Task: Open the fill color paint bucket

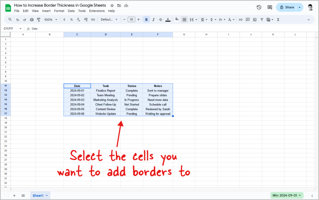Action: pyautogui.click(x=177, y=20)
